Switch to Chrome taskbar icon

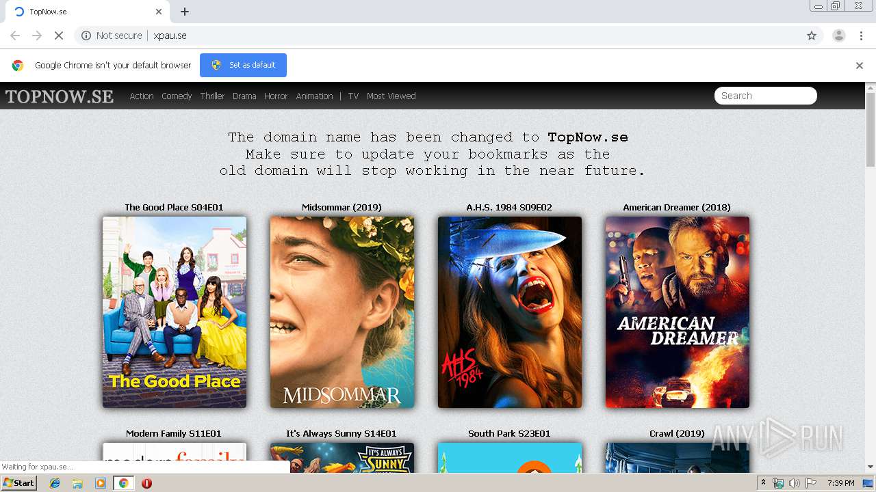[x=123, y=483]
